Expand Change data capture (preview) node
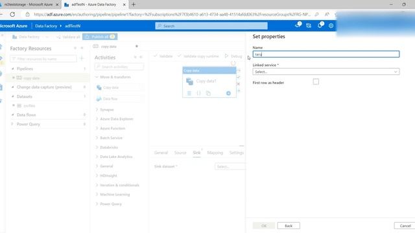 point(12,87)
